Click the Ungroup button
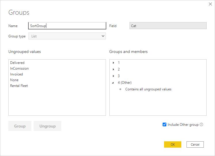Viewport: 215px width, 156px height. click(x=47, y=126)
